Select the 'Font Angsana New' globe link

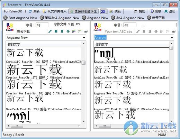(20, 18)
